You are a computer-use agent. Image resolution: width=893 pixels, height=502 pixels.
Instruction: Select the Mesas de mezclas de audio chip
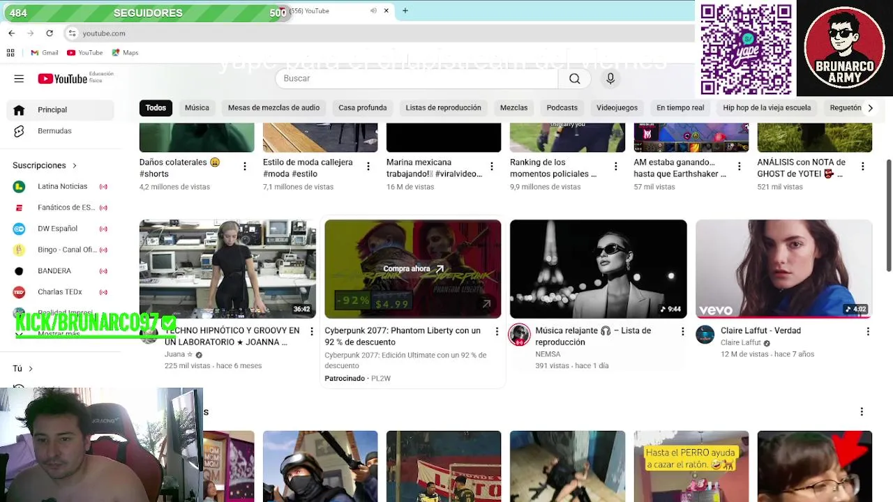pos(273,108)
